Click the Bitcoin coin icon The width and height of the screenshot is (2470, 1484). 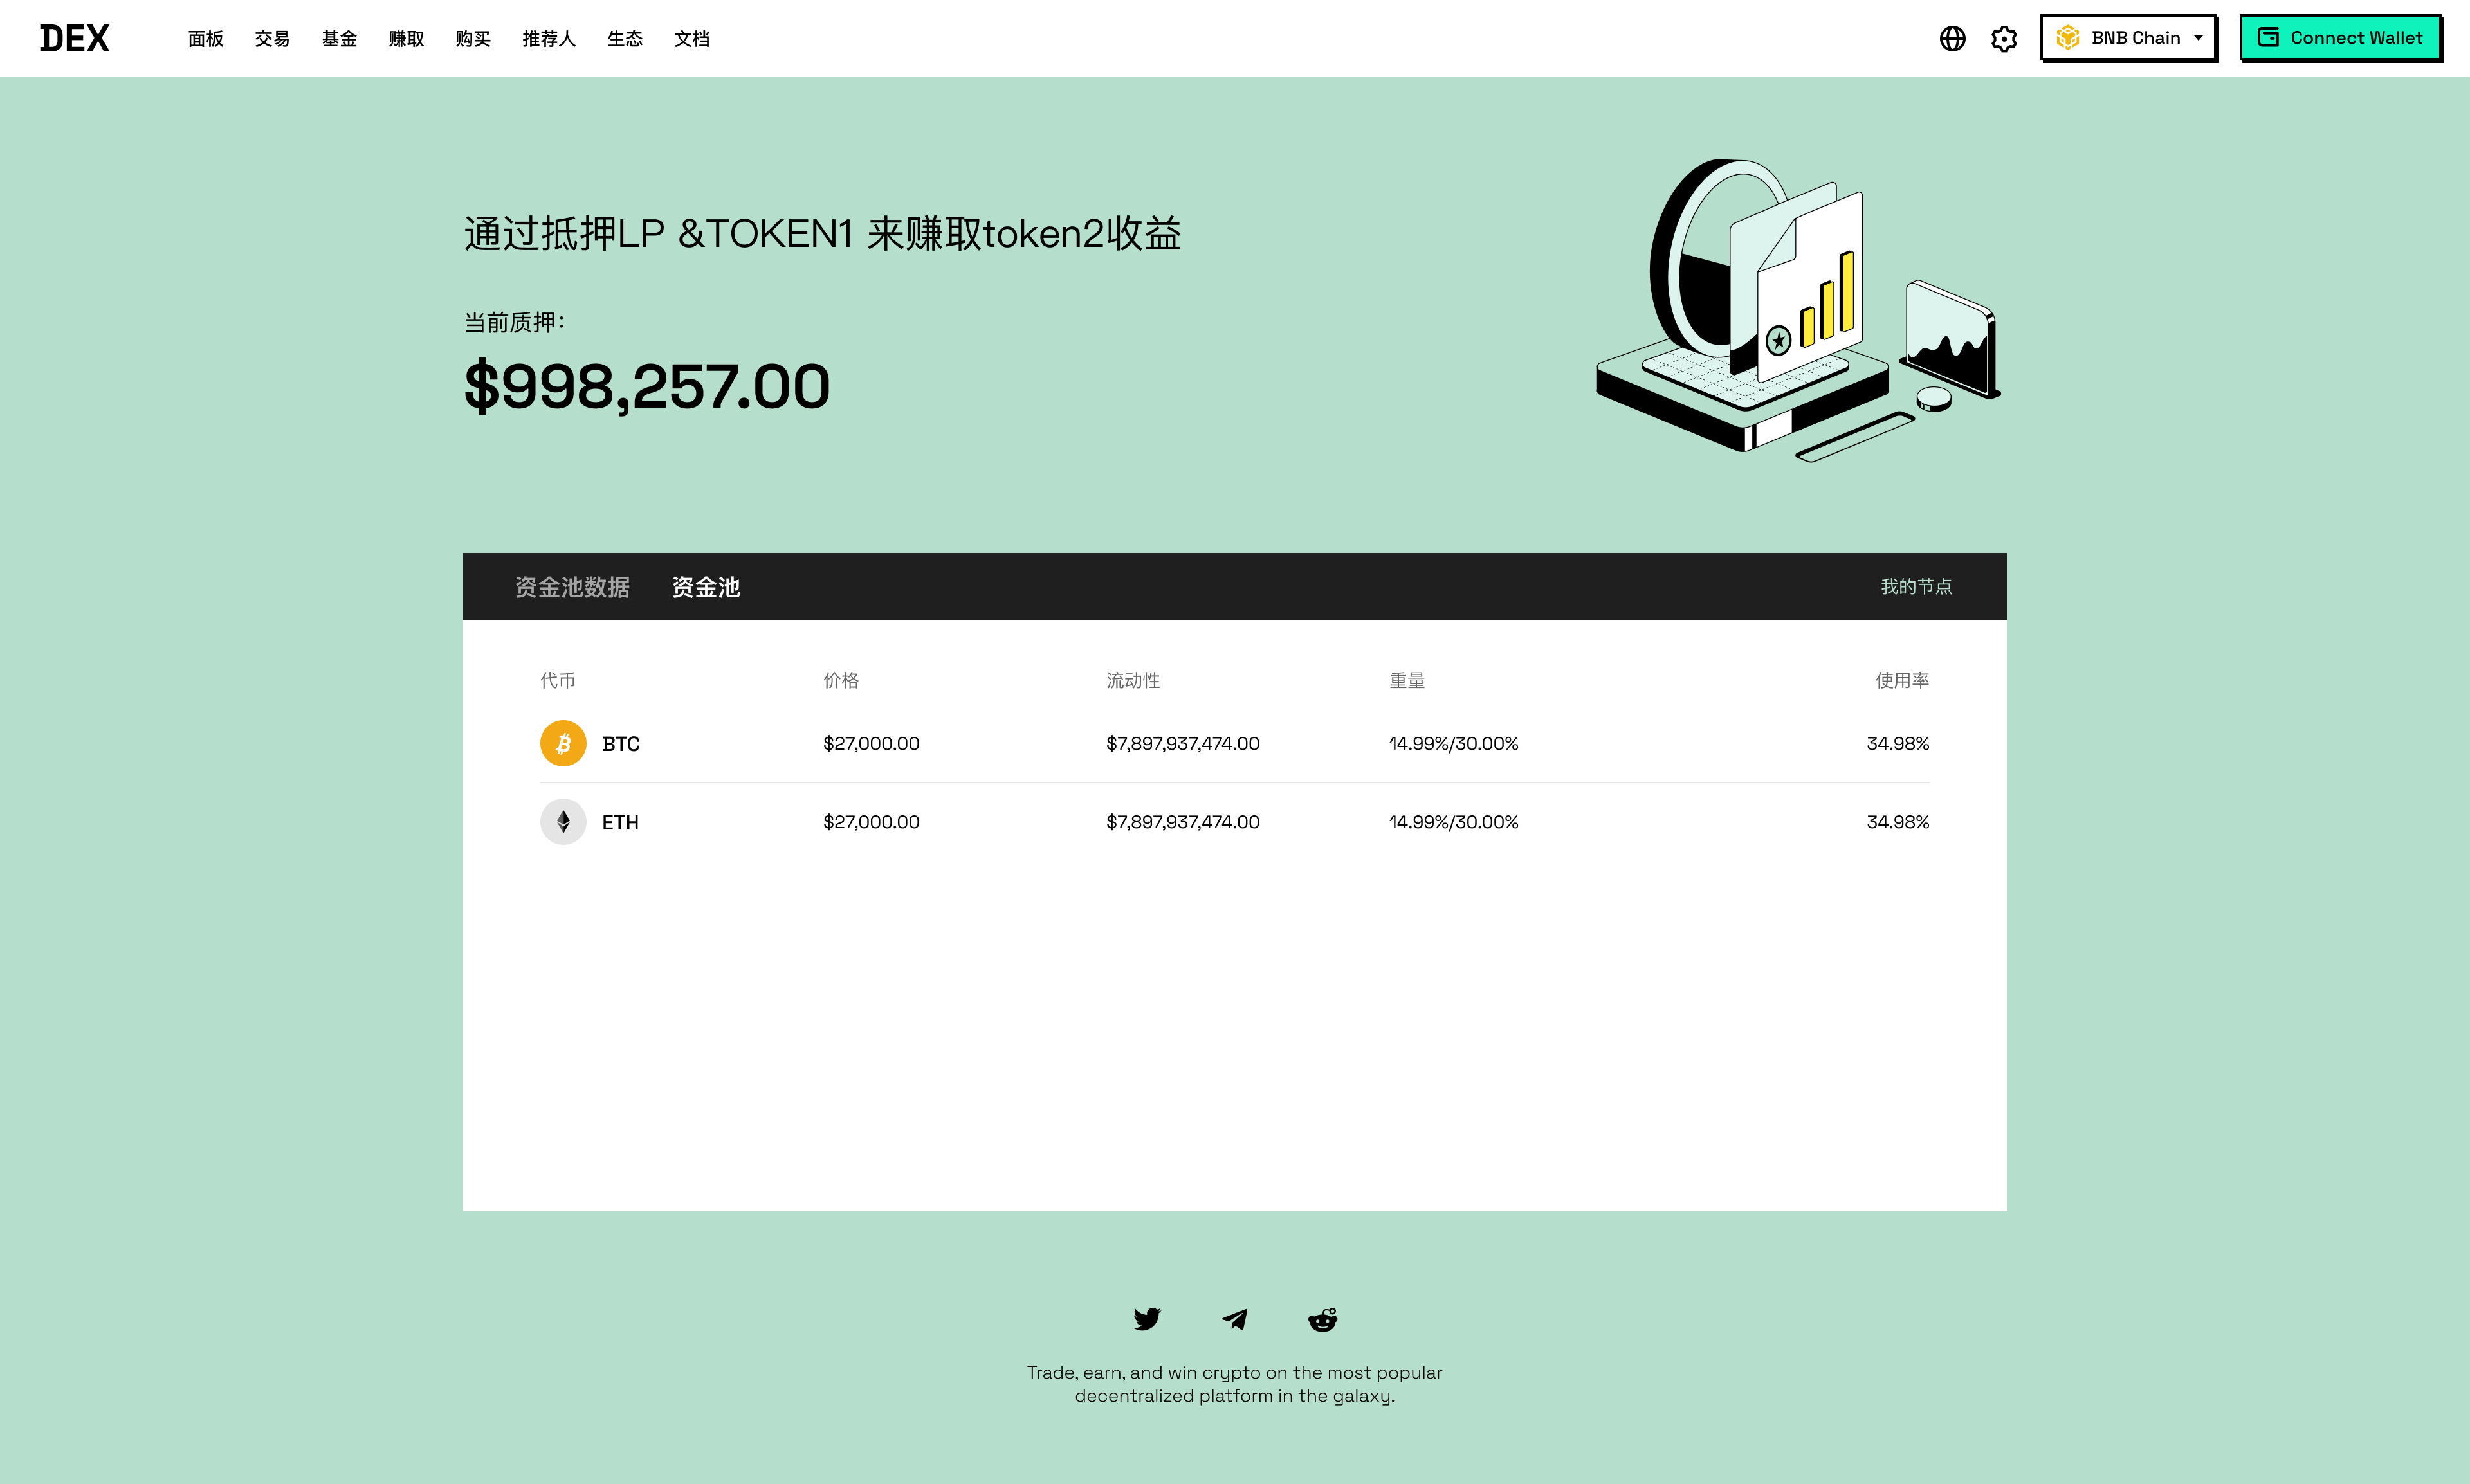pyautogui.click(x=563, y=743)
